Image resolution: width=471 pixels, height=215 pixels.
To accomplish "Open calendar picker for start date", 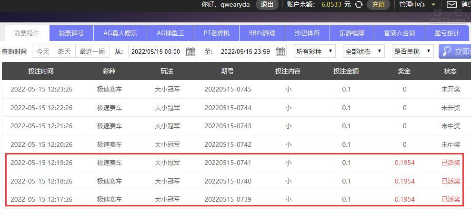I will point(190,51).
